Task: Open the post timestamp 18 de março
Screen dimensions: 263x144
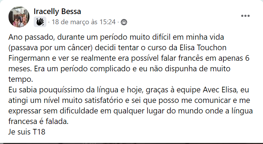Action: tap(73, 22)
